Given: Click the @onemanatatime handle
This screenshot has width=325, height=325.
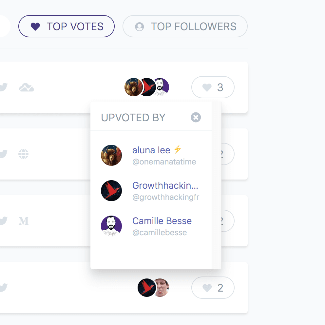Looking at the screenshot, I should [x=164, y=162].
